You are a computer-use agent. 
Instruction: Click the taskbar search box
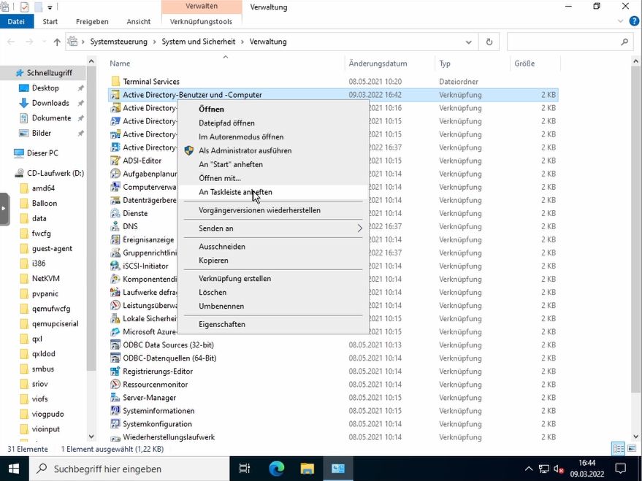(x=129, y=469)
